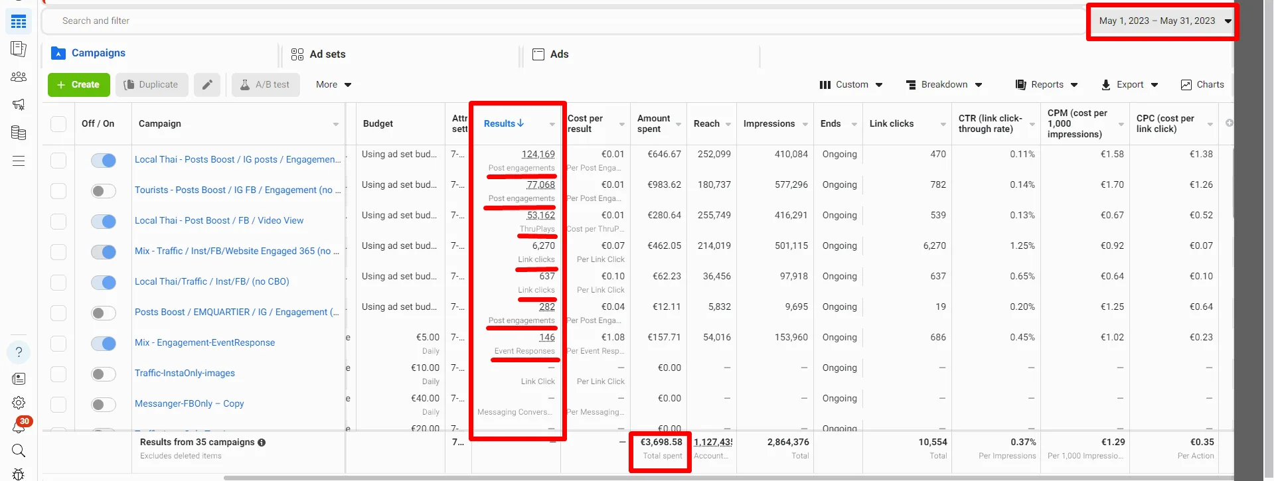Open the Campaigns table view icon in sidebar

tap(19, 22)
